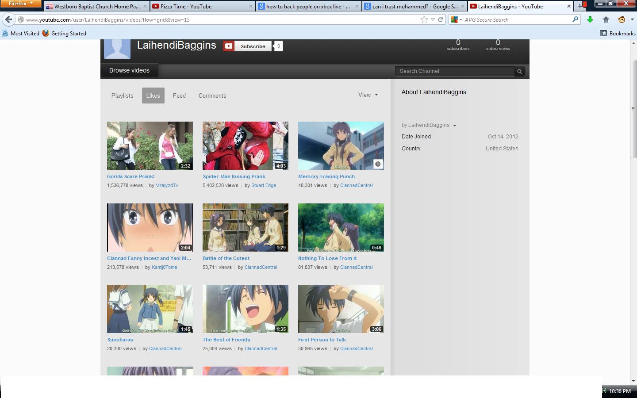Close the Pizza Time YouTube tab
Image resolution: width=637 pixels, height=398 pixels.
pos(251,6)
